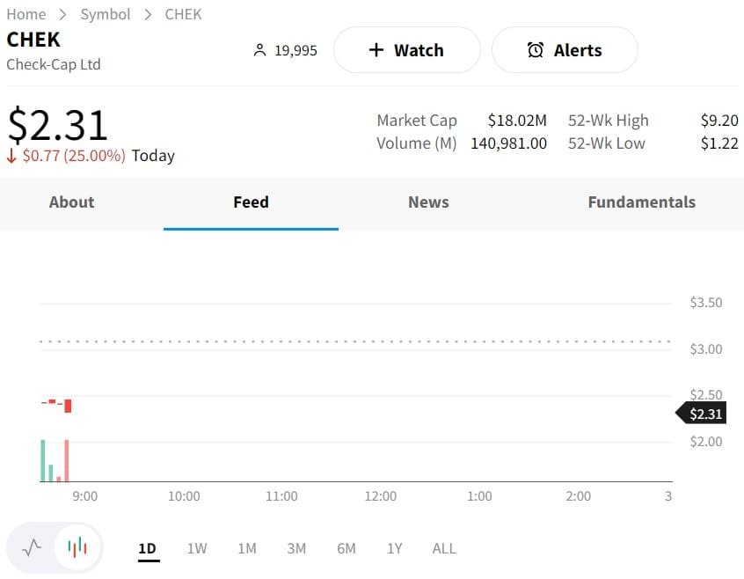Switch to the Fundamentals tab
This screenshot has width=744, height=579.
[x=641, y=202]
